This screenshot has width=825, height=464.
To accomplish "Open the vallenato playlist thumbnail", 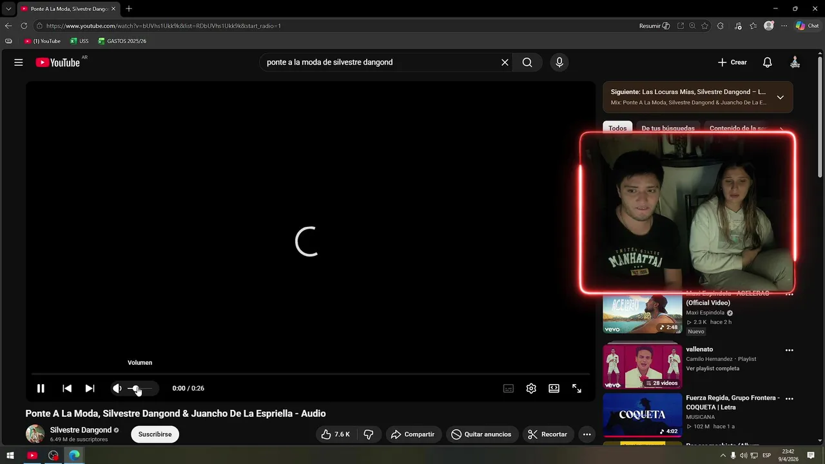I will (x=642, y=366).
